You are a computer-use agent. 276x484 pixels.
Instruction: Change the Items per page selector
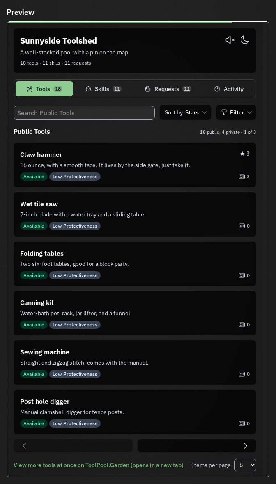pos(245,465)
